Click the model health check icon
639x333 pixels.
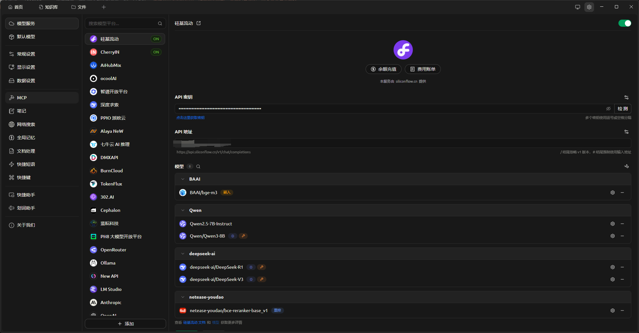coord(626,166)
